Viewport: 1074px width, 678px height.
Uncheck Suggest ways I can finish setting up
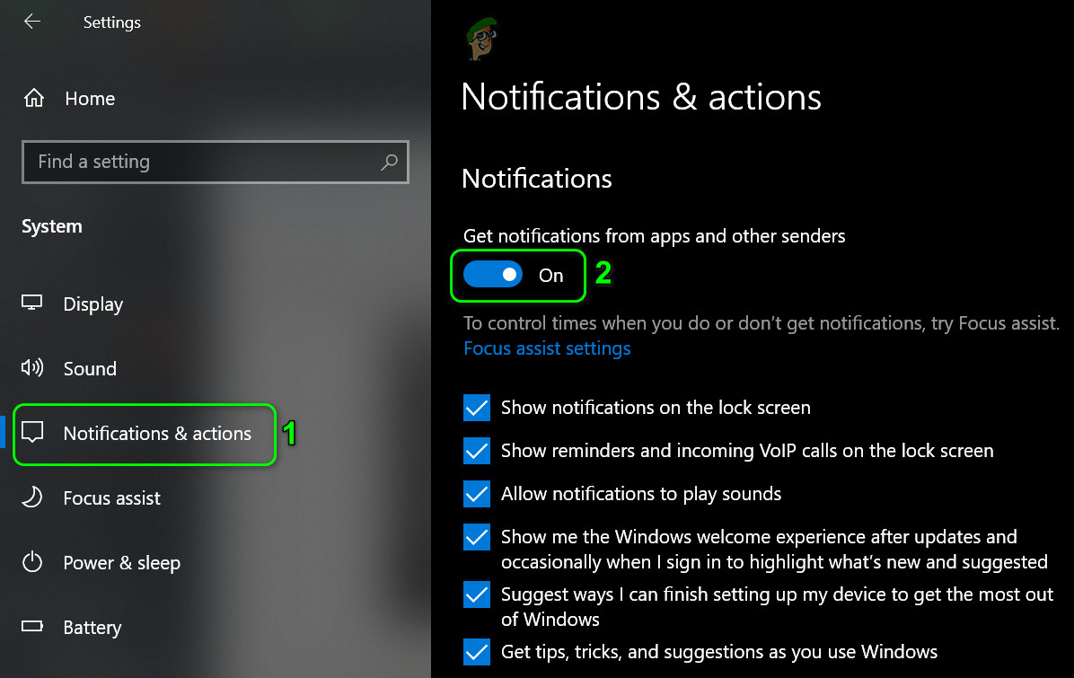477,594
